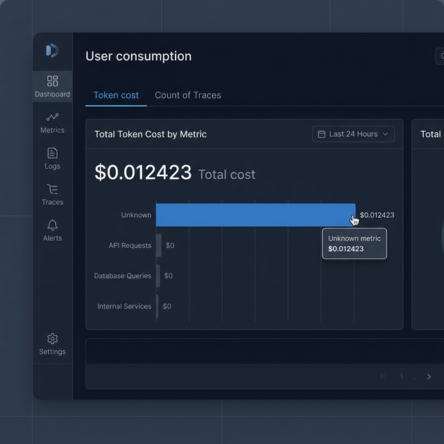Screen dimensions: 444x444
Task: Go to first page pagination icon
Action: point(383,377)
